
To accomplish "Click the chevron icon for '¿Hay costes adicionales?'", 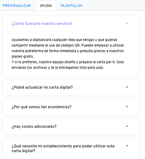I will (127, 126).
